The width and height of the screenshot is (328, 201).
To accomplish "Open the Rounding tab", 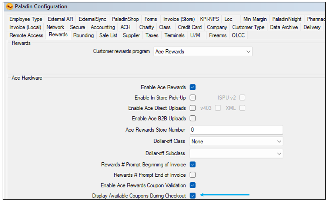I will pyautogui.click(x=84, y=35).
